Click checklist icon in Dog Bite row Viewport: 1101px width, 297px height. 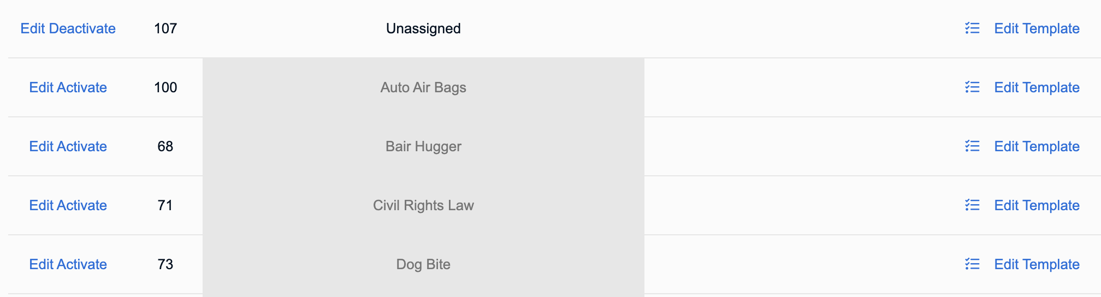[x=972, y=264]
